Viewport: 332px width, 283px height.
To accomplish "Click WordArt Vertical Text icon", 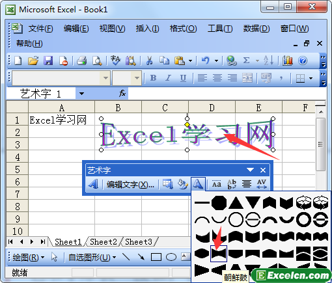I will (232, 185).
